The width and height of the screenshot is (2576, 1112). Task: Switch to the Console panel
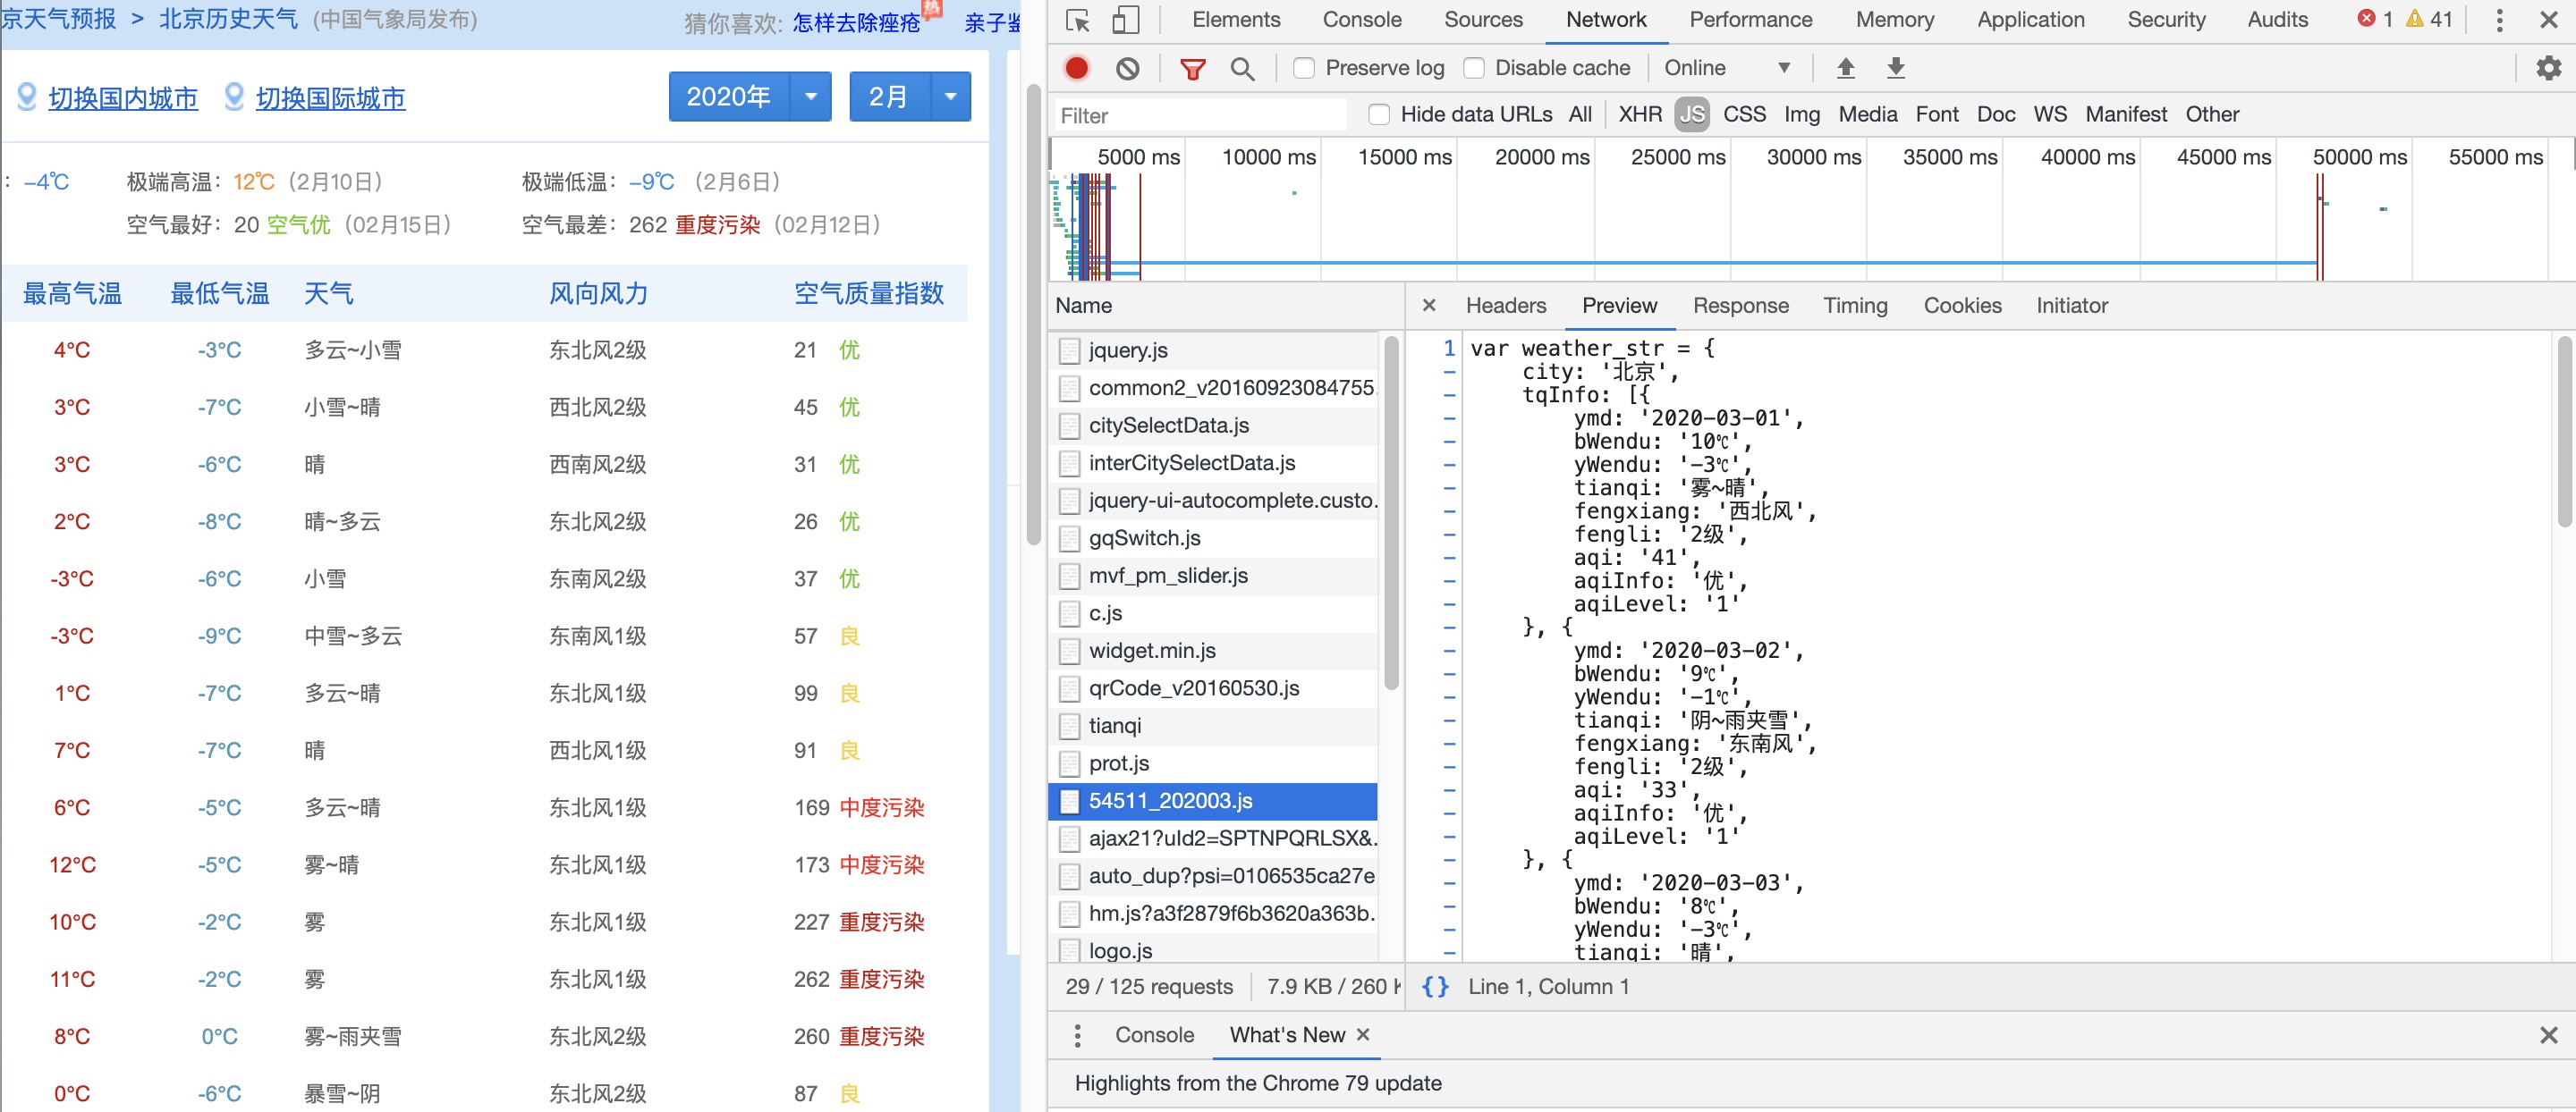[1361, 20]
